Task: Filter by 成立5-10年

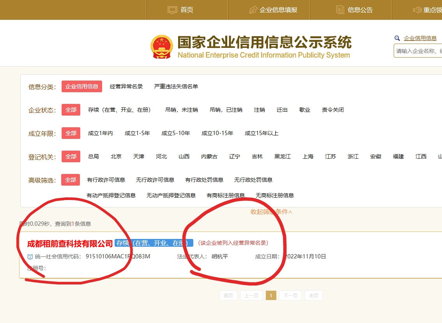Action: click(176, 133)
